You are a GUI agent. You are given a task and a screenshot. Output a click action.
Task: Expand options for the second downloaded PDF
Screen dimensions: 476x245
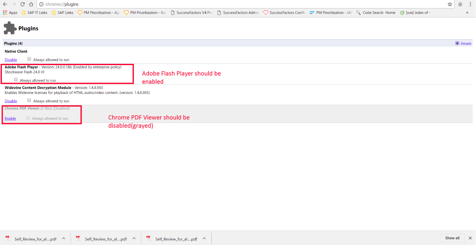click(x=134, y=238)
